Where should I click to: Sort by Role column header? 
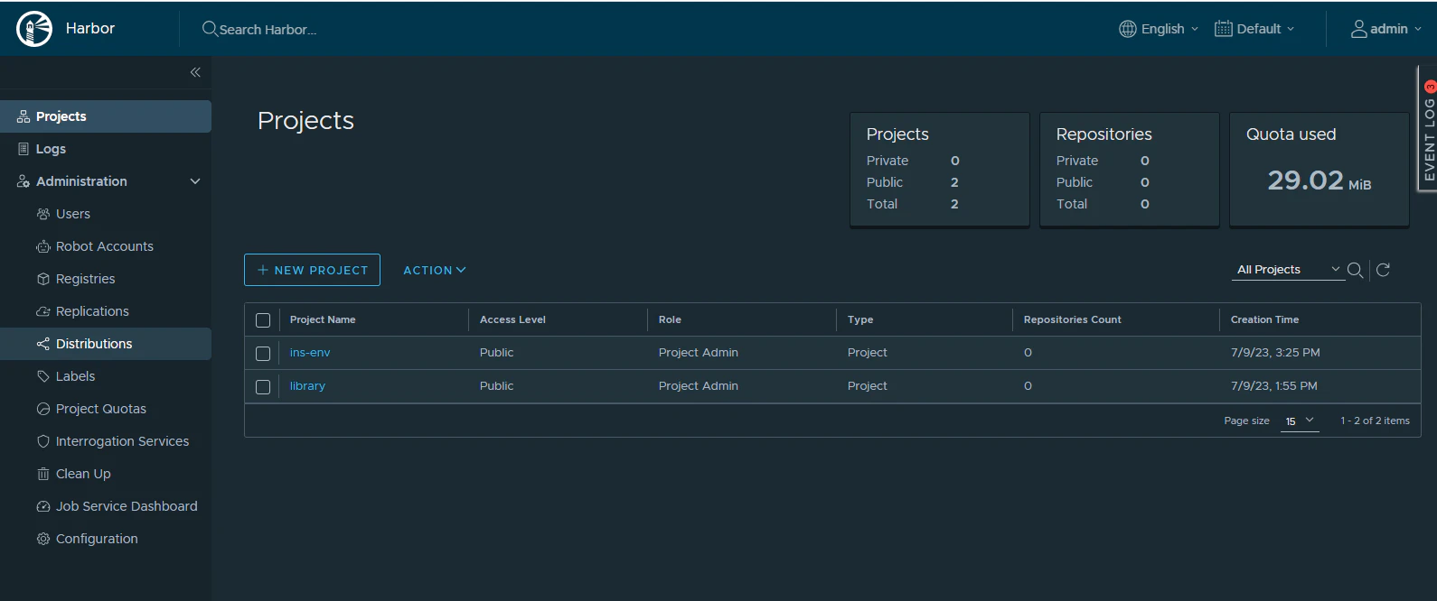coord(670,319)
